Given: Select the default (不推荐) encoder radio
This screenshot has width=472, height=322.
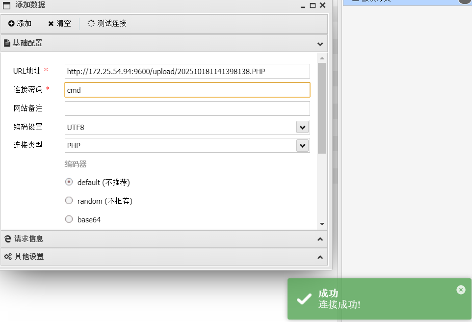Looking at the screenshot, I should point(69,182).
